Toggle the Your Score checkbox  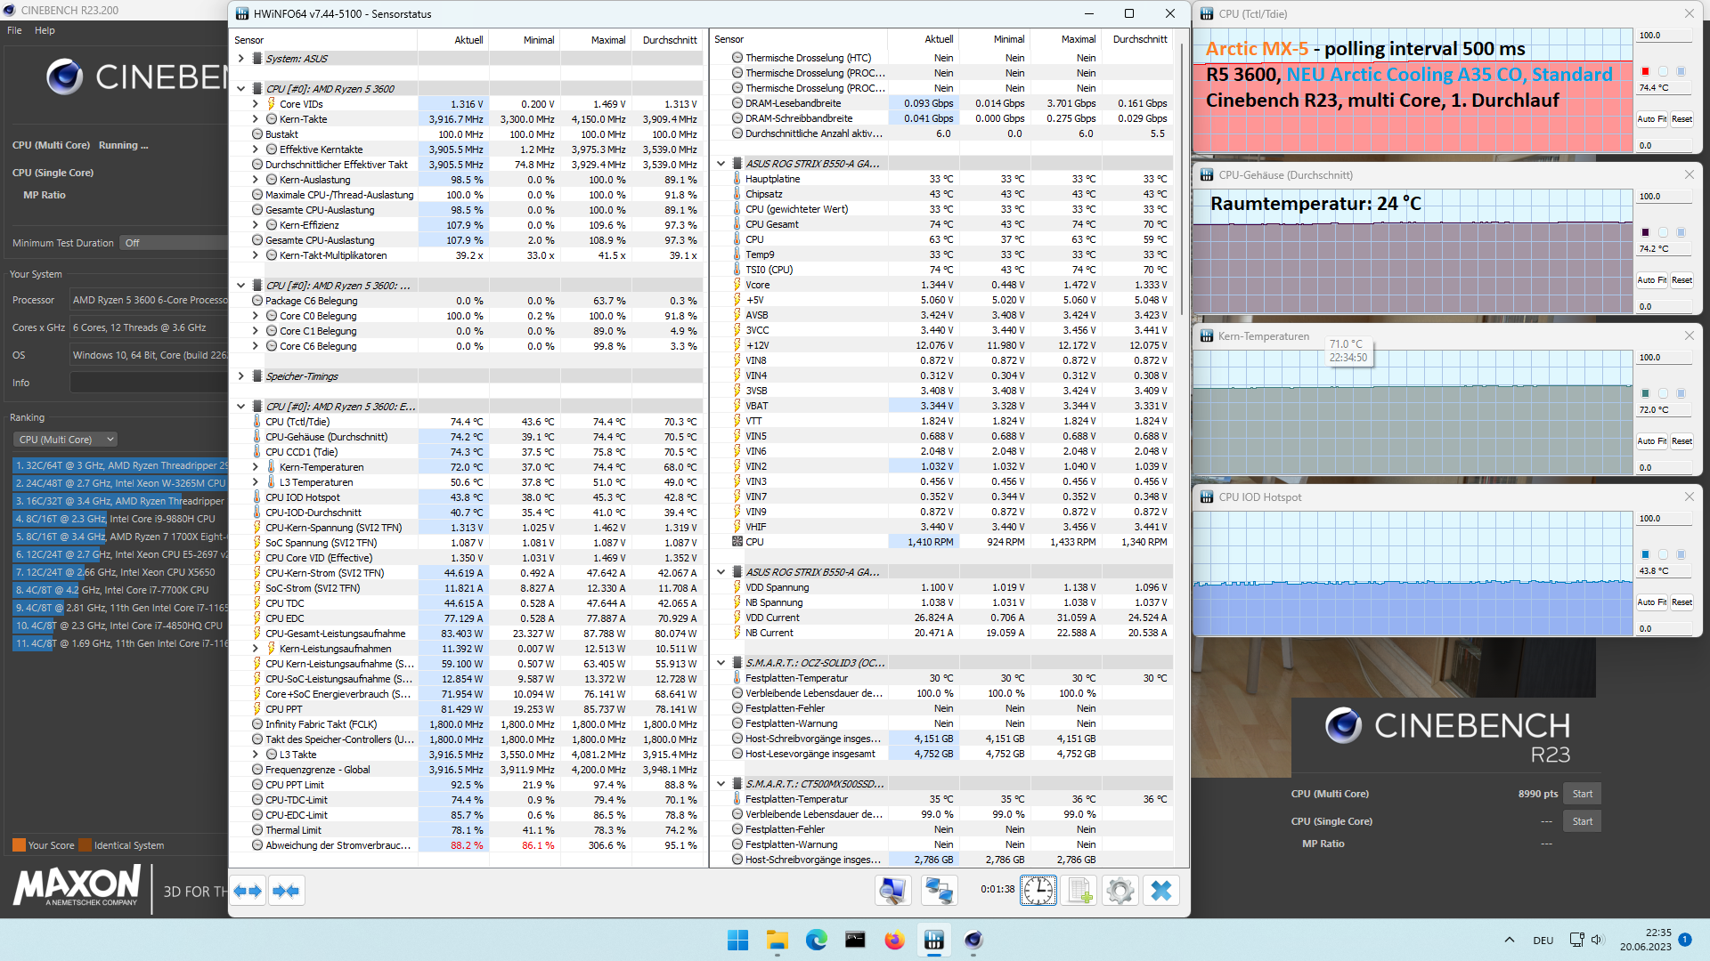click(x=19, y=845)
